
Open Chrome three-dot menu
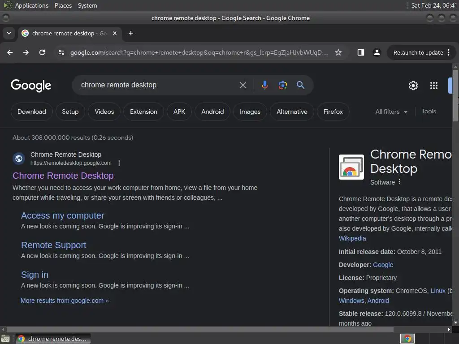tap(449, 52)
